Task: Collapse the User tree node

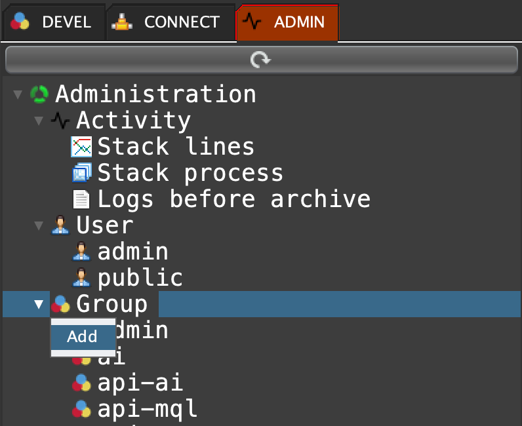Action: (39, 225)
